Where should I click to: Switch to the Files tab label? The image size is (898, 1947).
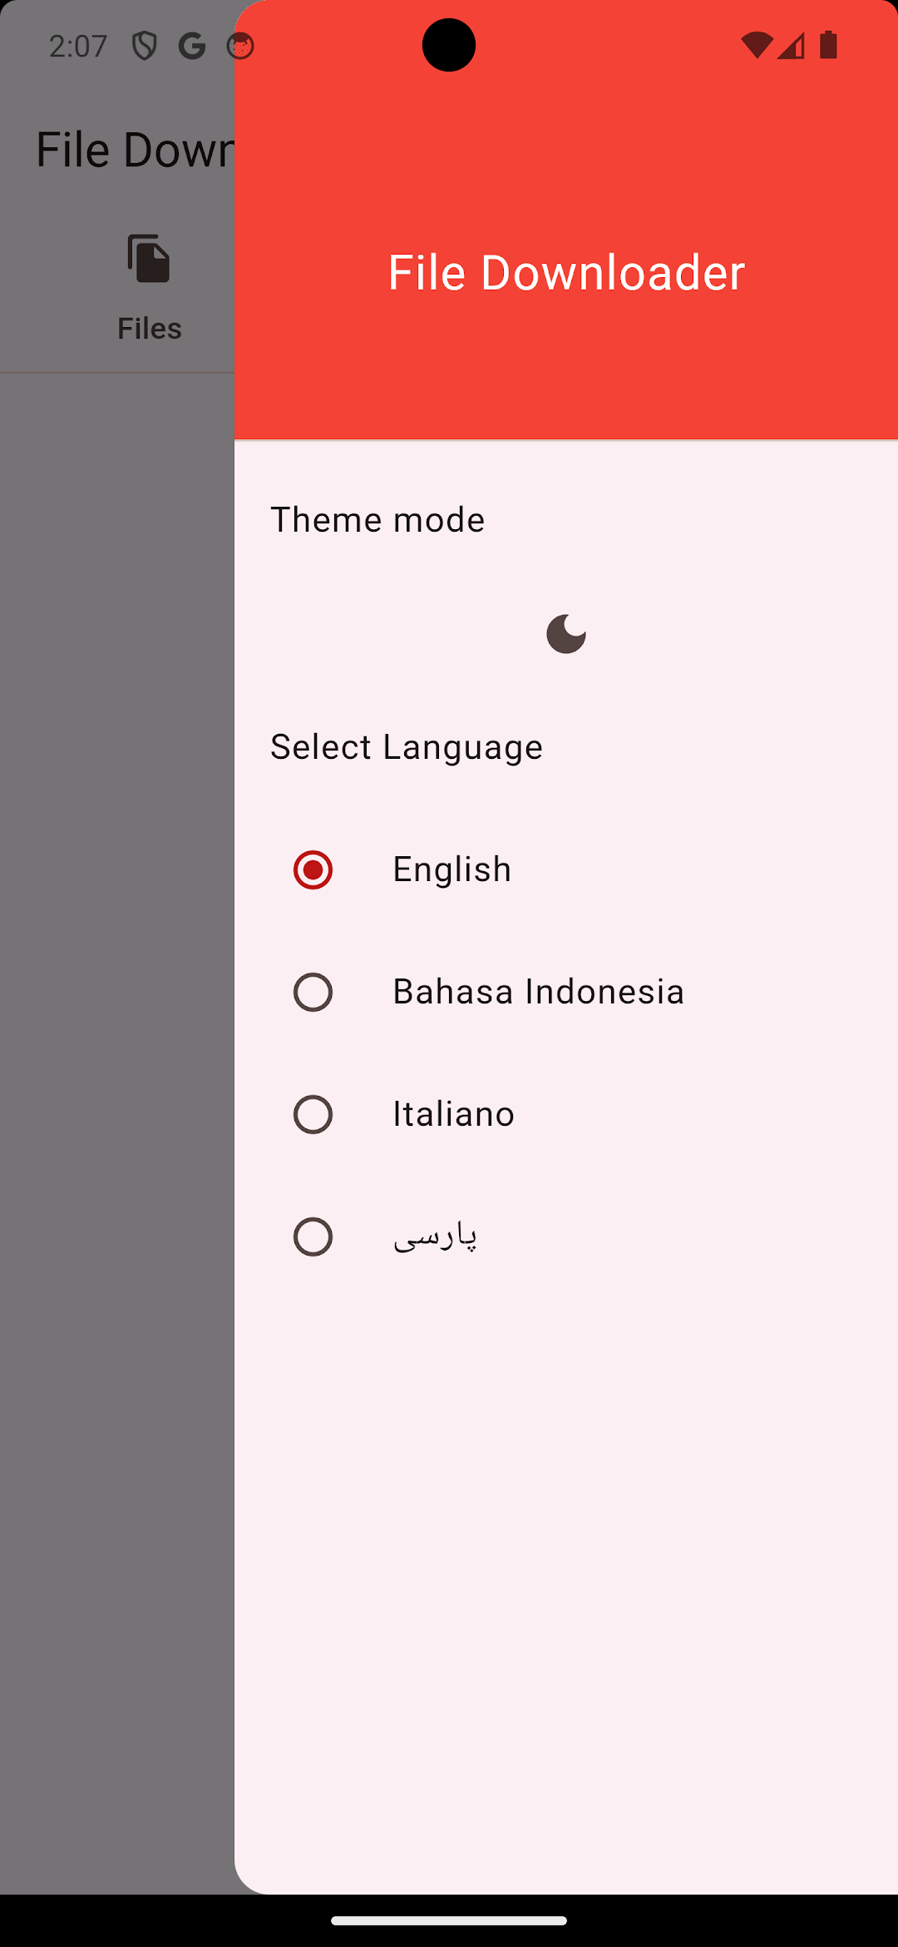(150, 329)
